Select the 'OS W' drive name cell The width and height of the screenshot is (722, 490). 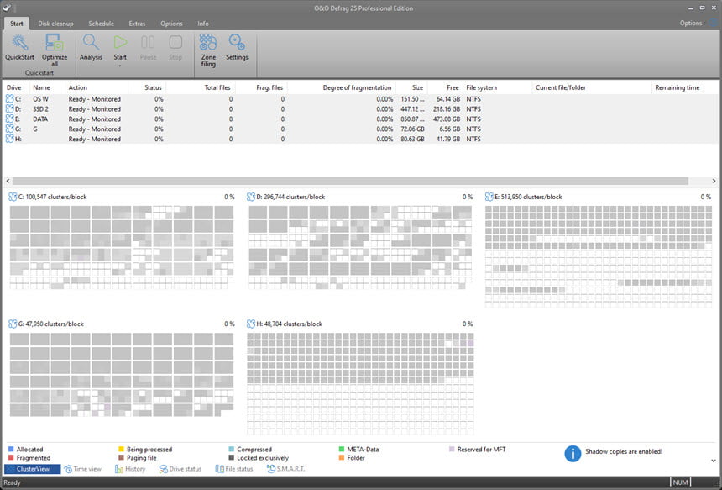click(x=40, y=99)
